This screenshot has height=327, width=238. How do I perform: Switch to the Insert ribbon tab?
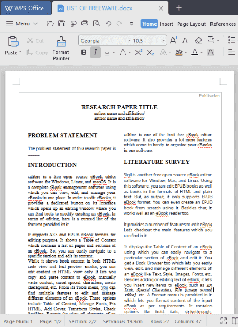(x=167, y=24)
